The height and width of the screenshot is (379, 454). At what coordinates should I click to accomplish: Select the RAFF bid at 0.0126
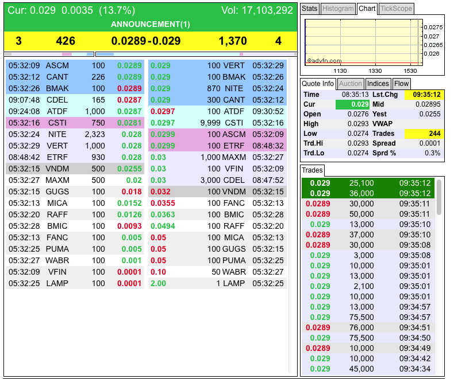coord(75,214)
